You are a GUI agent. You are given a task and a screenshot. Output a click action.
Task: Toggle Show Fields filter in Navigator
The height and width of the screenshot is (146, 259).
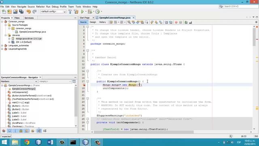tap(10, 131)
